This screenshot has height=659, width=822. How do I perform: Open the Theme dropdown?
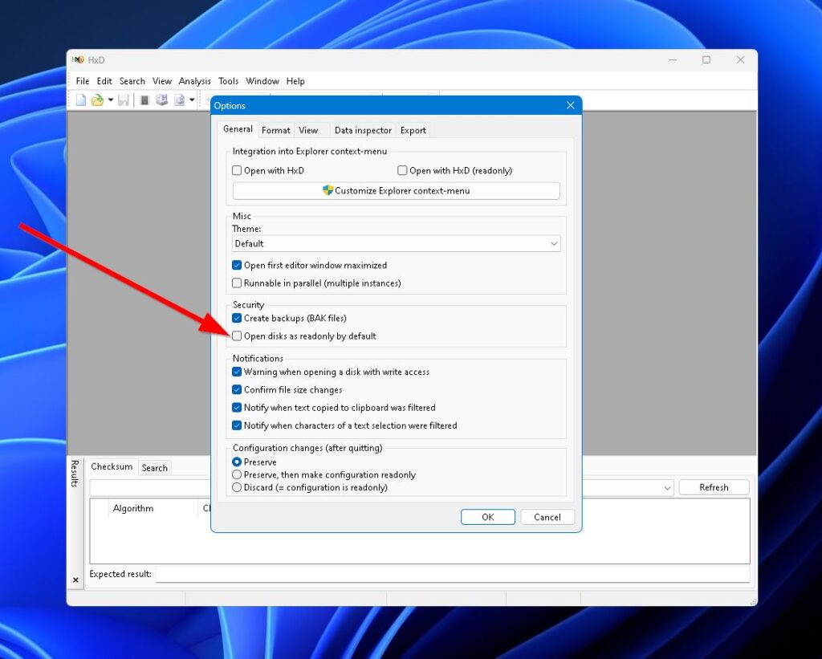pyautogui.click(x=554, y=243)
